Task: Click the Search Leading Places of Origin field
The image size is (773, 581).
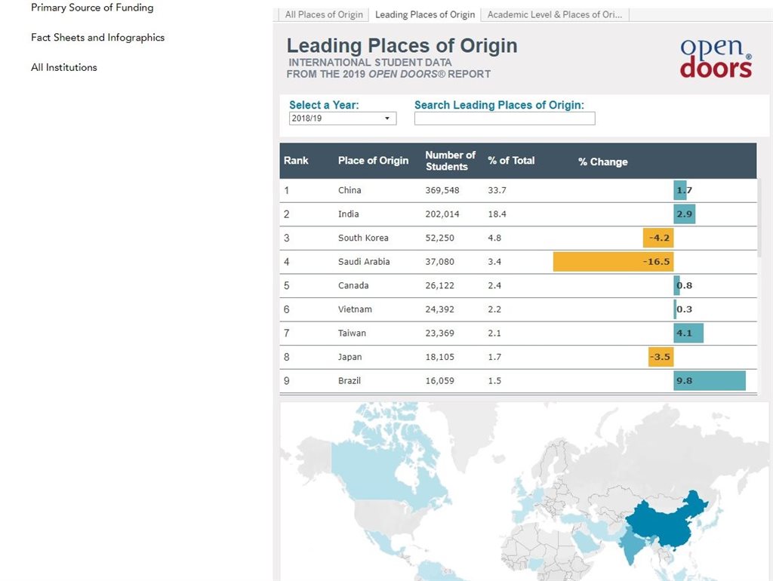Action: [x=504, y=118]
